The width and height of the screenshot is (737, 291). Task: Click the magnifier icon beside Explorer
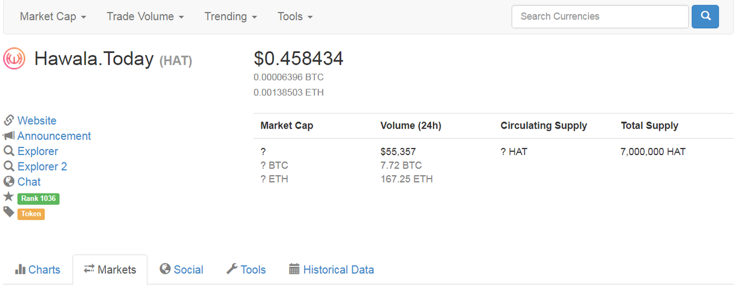(9, 151)
